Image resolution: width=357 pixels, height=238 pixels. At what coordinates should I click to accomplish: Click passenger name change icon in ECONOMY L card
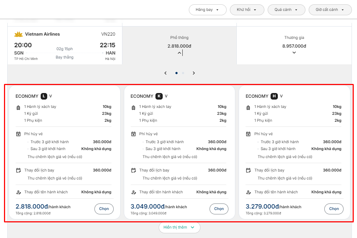coord(19,192)
